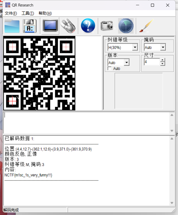Click the QR code preview image
The height and width of the screenshot is (215, 178).
click(x=39, y=73)
